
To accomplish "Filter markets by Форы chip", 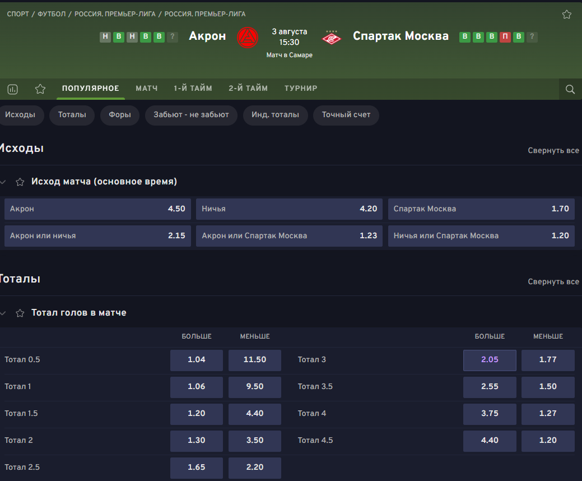I will click(120, 115).
